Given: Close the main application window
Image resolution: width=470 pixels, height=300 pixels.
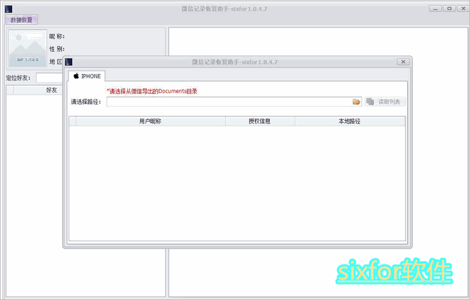Looking at the screenshot, I should coord(463,8).
